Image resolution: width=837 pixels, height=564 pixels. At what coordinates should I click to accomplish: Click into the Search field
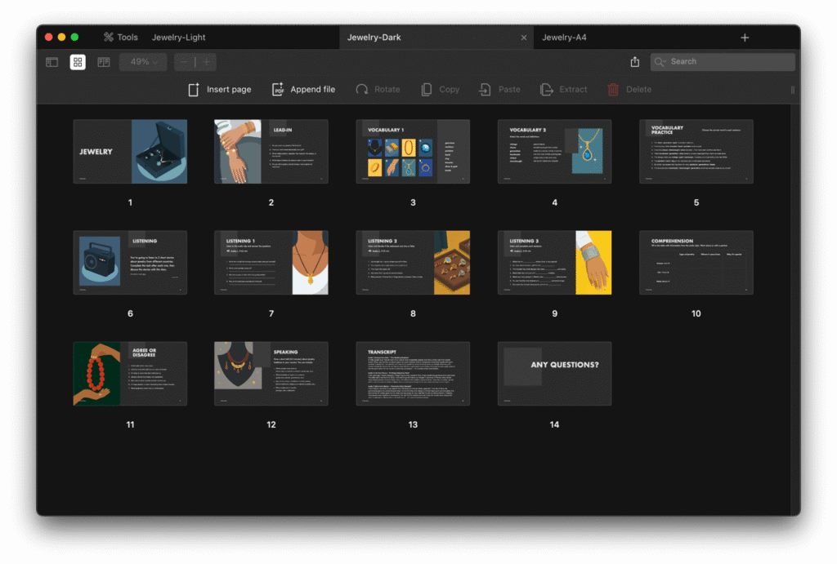[727, 62]
